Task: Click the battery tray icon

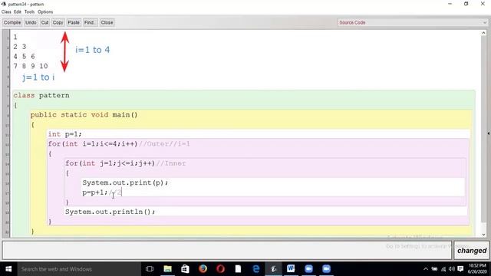Action: click(434, 269)
